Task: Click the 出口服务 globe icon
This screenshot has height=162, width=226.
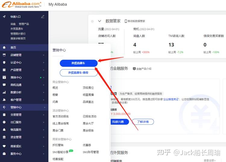Action: pyautogui.click(x=4, y=122)
